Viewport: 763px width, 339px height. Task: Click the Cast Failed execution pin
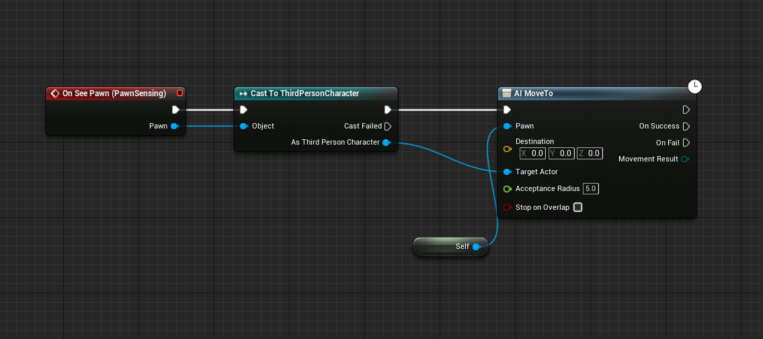tap(388, 126)
